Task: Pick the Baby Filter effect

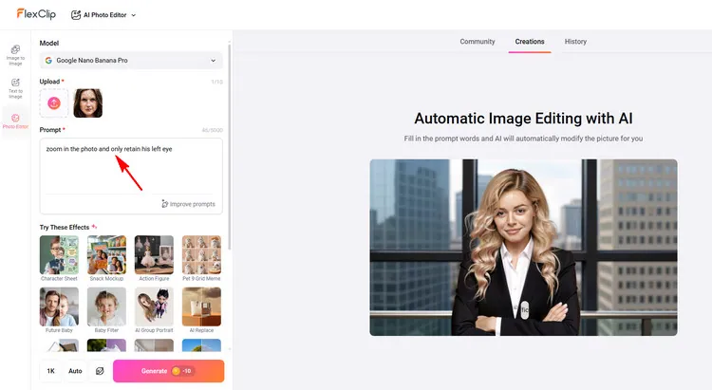Action: point(106,308)
